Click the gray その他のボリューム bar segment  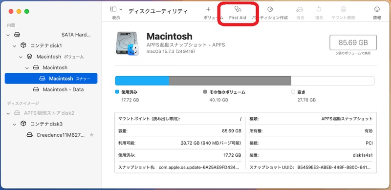click(230, 81)
